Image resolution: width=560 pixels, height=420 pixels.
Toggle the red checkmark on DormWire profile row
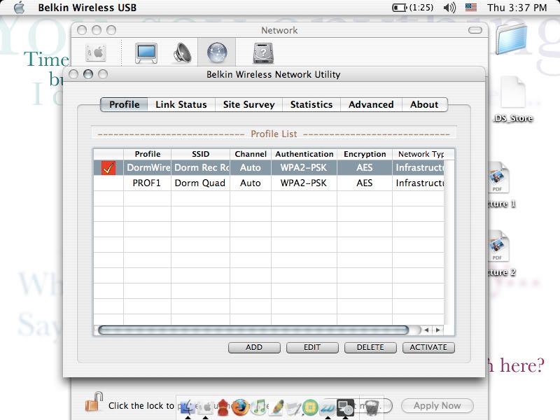tap(108, 167)
